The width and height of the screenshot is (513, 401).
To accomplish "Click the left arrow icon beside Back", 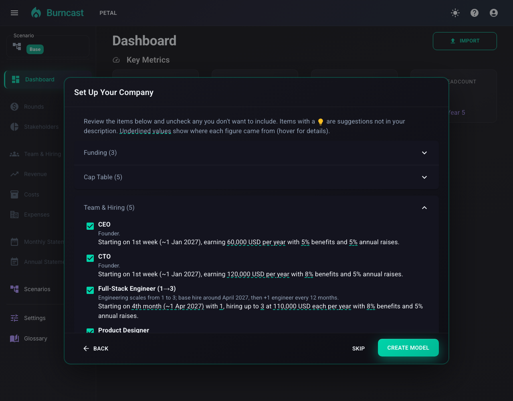I will [x=86, y=348].
